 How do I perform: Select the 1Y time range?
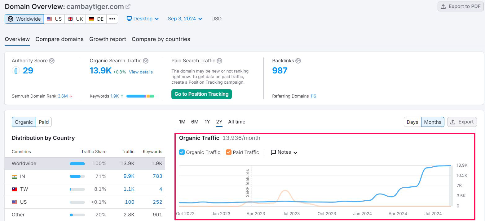click(207, 122)
